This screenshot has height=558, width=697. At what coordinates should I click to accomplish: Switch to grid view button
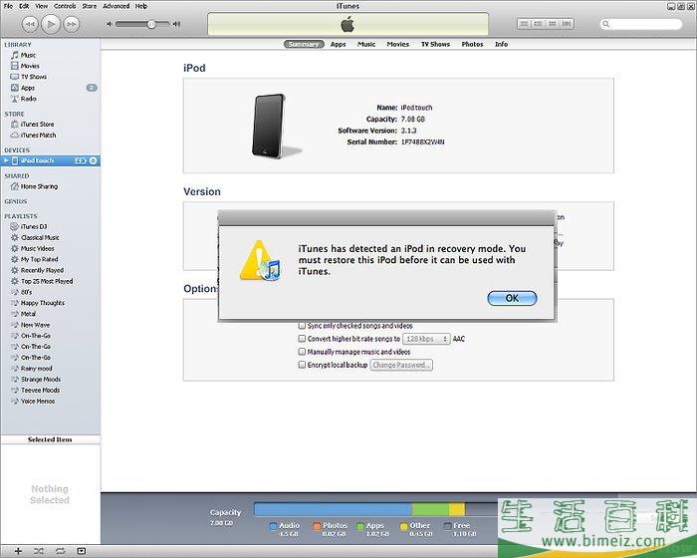553,24
